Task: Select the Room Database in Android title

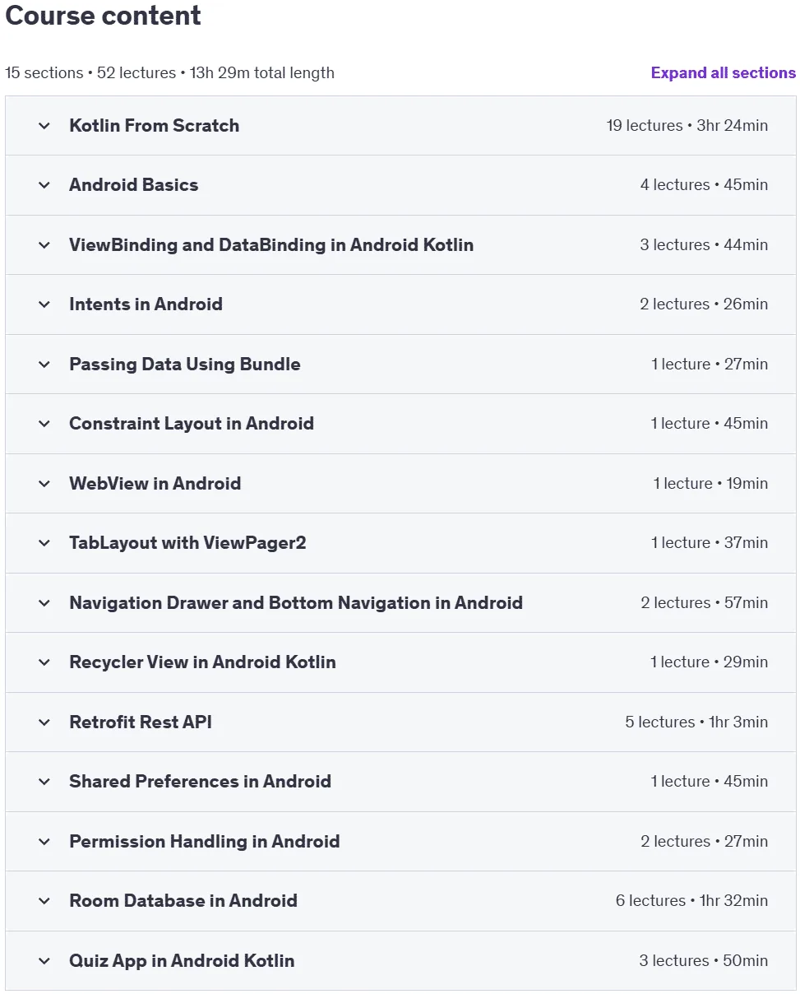Action: pos(183,901)
